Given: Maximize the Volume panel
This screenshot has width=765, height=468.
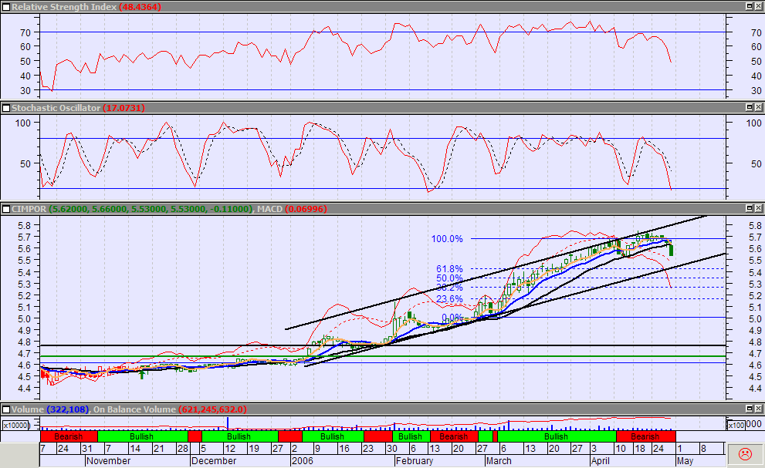Looking at the screenshot, I should coord(748,409).
